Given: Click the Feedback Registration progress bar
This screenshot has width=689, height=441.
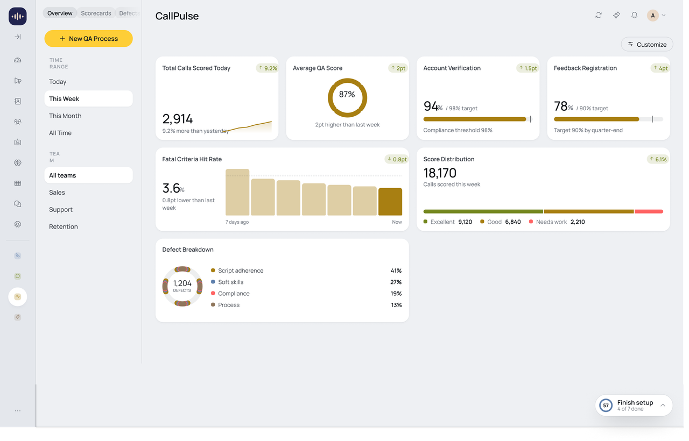Looking at the screenshot, I should 608,119.
